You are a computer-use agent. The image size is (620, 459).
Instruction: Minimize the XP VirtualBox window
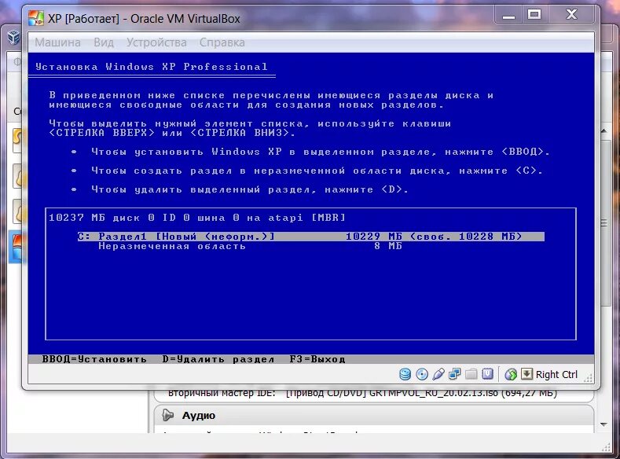[508, 15]
